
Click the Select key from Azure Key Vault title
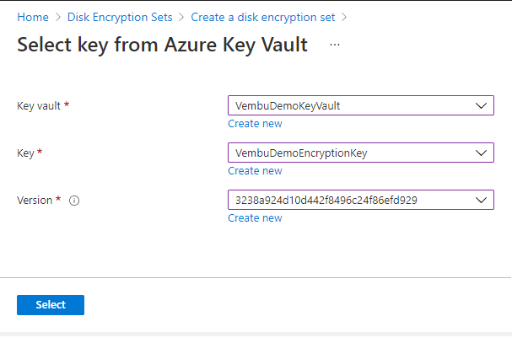pos(162,46)
